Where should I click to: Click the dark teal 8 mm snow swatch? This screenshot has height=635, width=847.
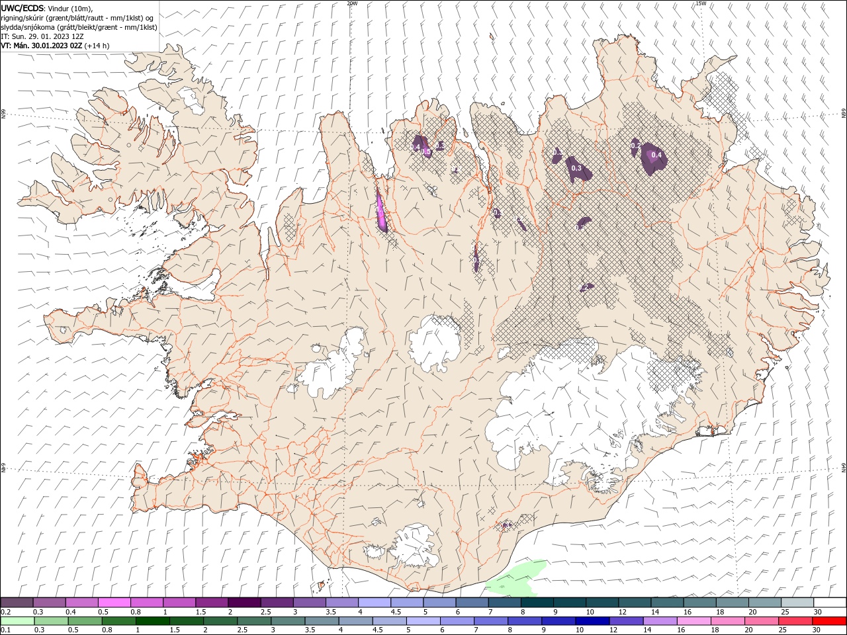click(x=537, y=603)
